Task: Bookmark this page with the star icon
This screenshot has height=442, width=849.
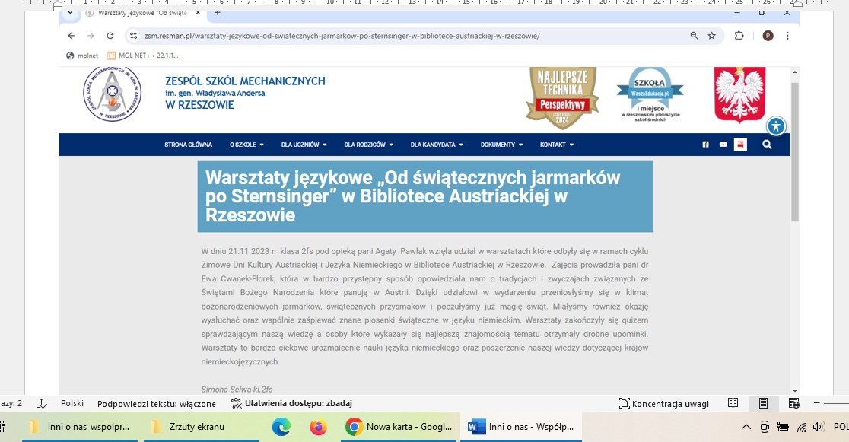Action: click(712, 36)
